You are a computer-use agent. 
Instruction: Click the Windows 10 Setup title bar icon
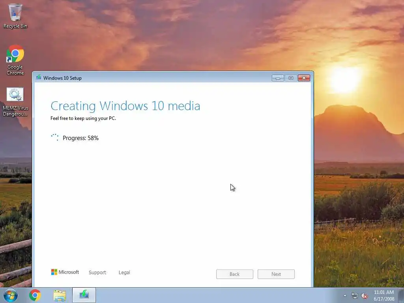pyautogui.click(x=39, y=78)
